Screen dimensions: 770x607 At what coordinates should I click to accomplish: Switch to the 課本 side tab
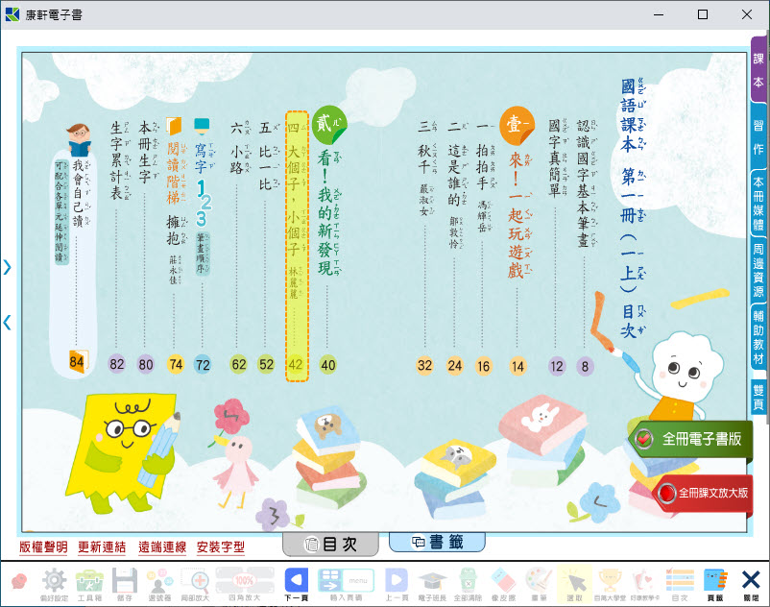(758, 69)
